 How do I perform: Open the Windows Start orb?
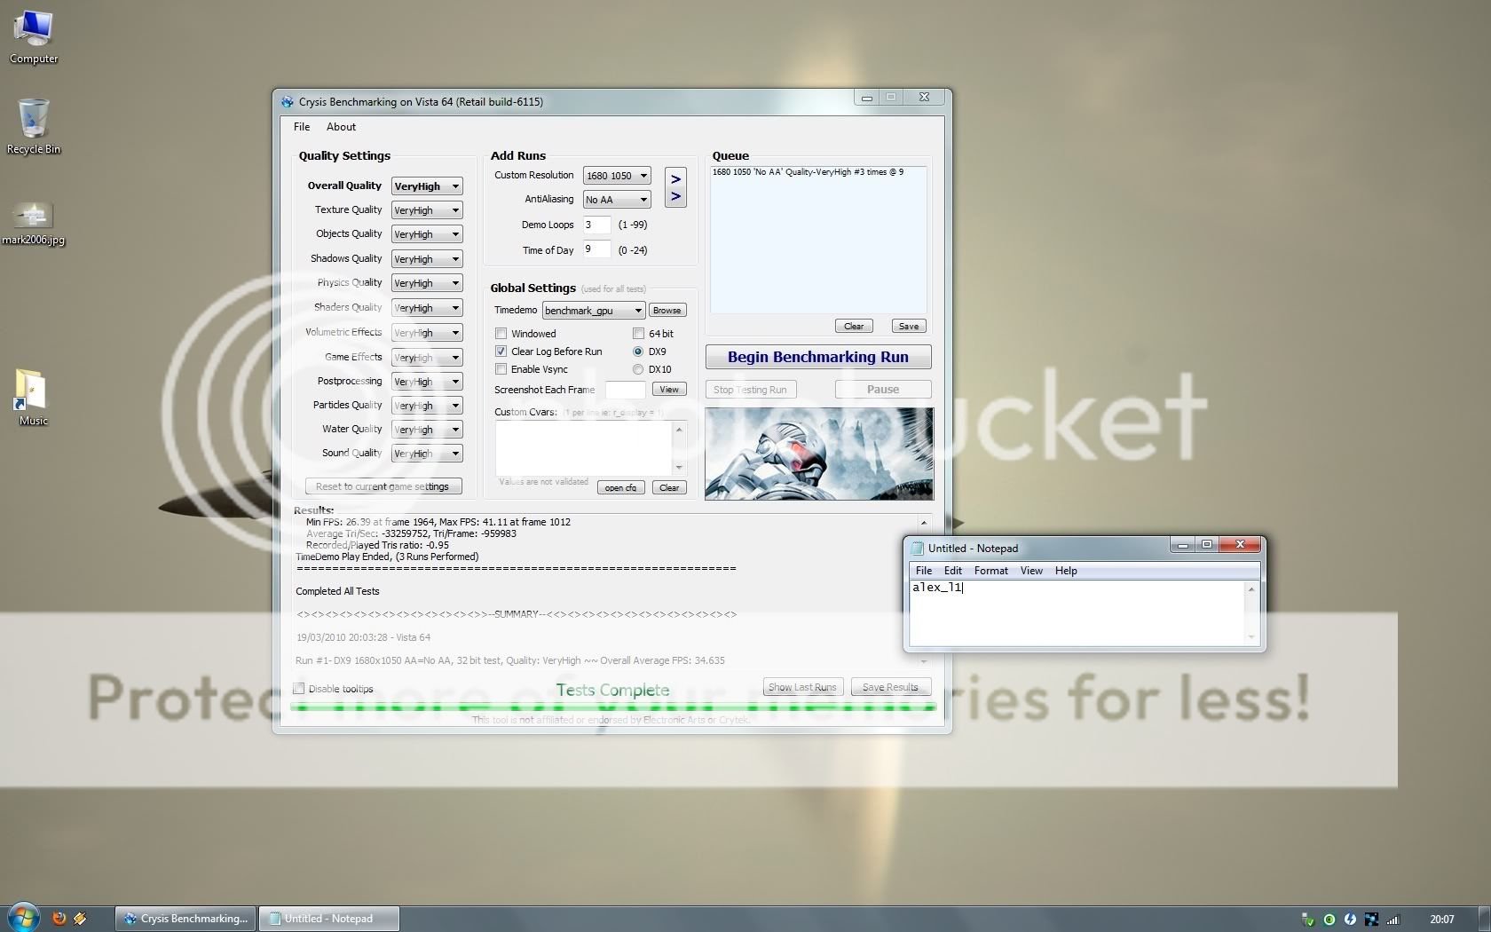click(x=23, y=918)
